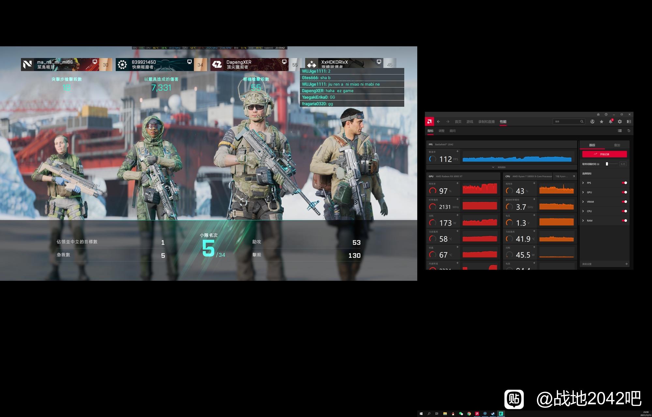
Task: Click ma_na_mi_mi86 player card in game
Action: [x=66, y=65]
